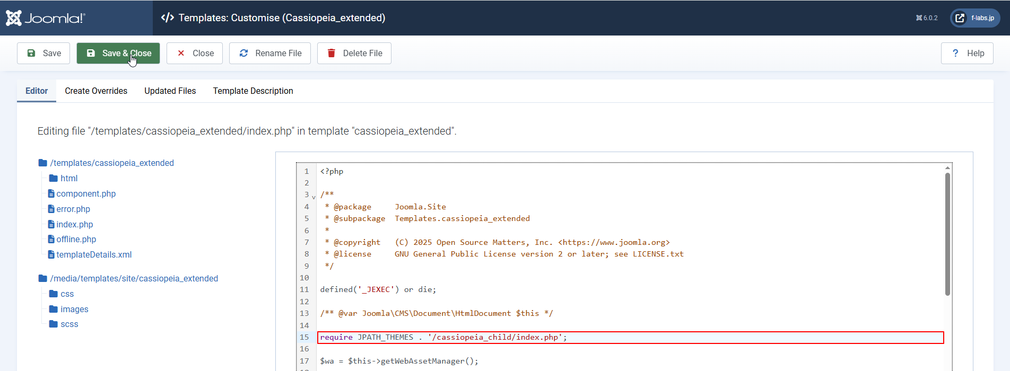Image resolution: width=1010 pixels, height=371 pixels.
Task: Open Template Description tab
Action: click(x=253, y=91)
